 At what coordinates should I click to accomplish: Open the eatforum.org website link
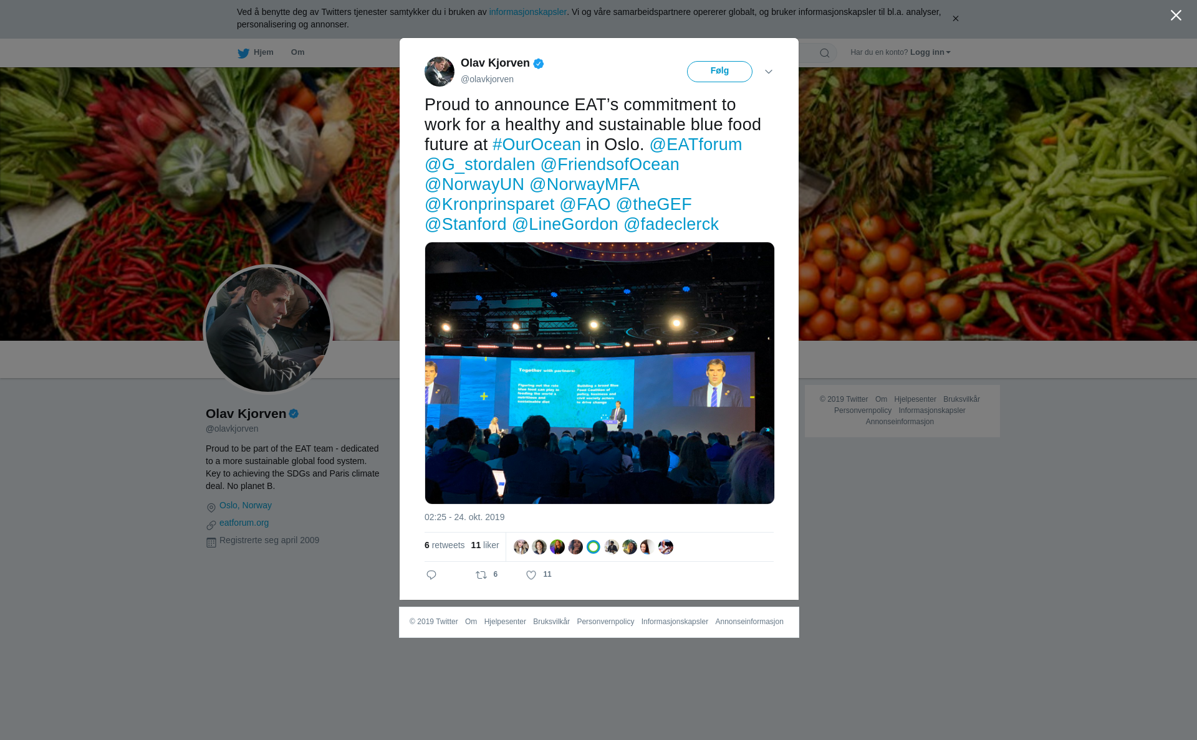click(244, 523)
